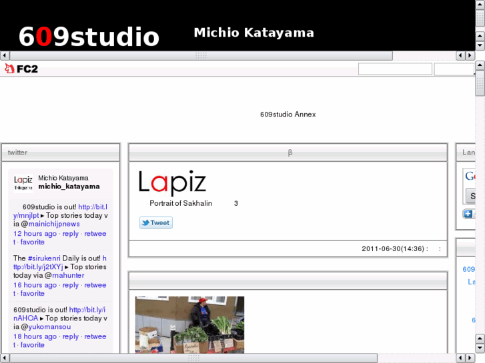This screenshot has height=363, width=485.
Task: Click the bottom scrollbar left arrow
Action: (5, 358)
